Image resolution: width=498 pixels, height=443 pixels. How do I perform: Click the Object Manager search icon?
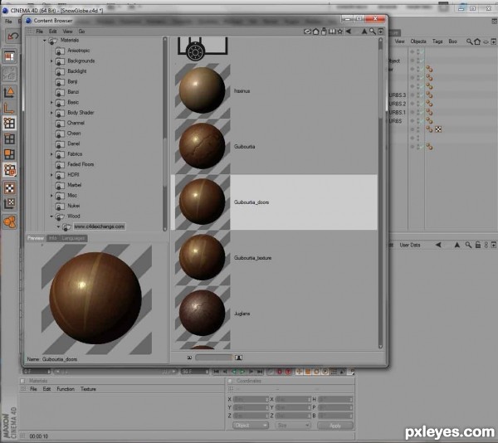[x=469, y=41]
